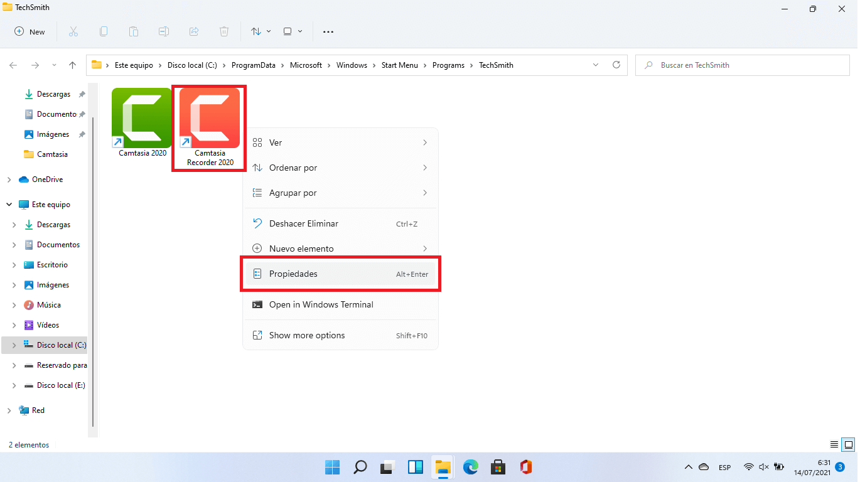The width and height of the screenshot is (860, 482).
Task: Click the notification count badge
Action: point(840,467)
